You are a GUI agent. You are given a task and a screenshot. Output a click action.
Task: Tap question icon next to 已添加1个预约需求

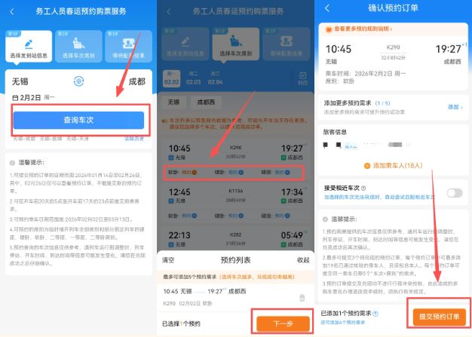click(x=375, y=314)
